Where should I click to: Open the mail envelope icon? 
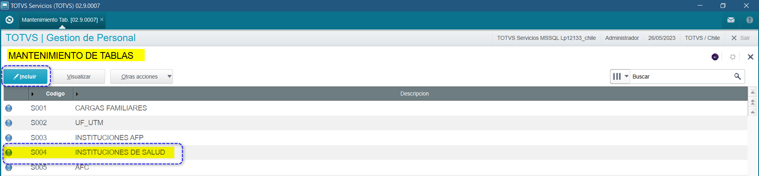pyautogui.click(x=731, y=20)
